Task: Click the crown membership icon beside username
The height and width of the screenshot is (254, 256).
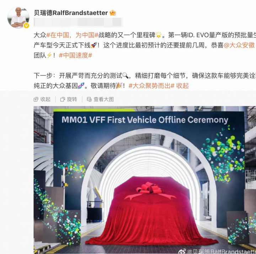Action: click(x=113, y=13)
